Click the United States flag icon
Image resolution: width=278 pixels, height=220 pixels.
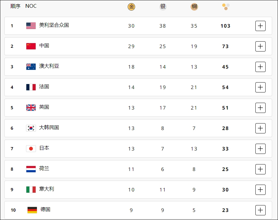coord(31,26)
